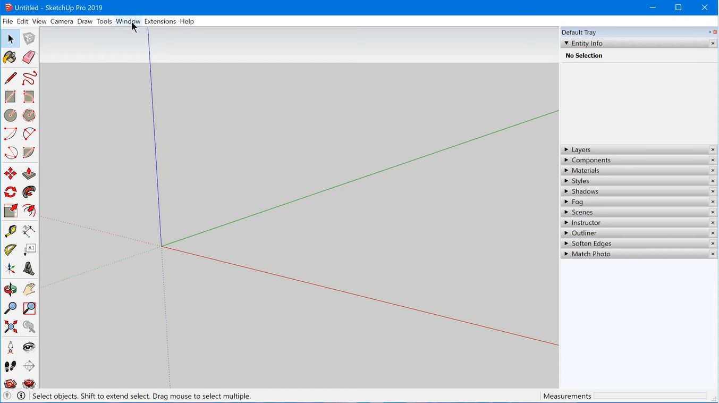Close the Outliner panel
The height and width of the screenshot is (403, 719).
713,233
